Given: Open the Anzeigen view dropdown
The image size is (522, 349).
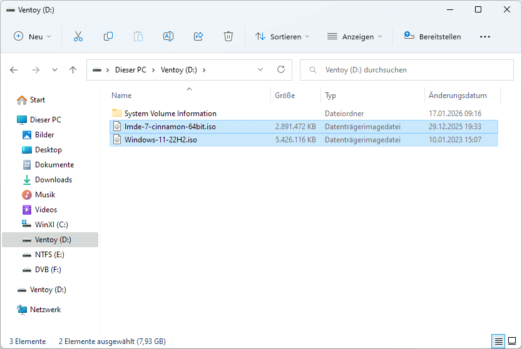Looking at the screenshot, I should (354, 37).
